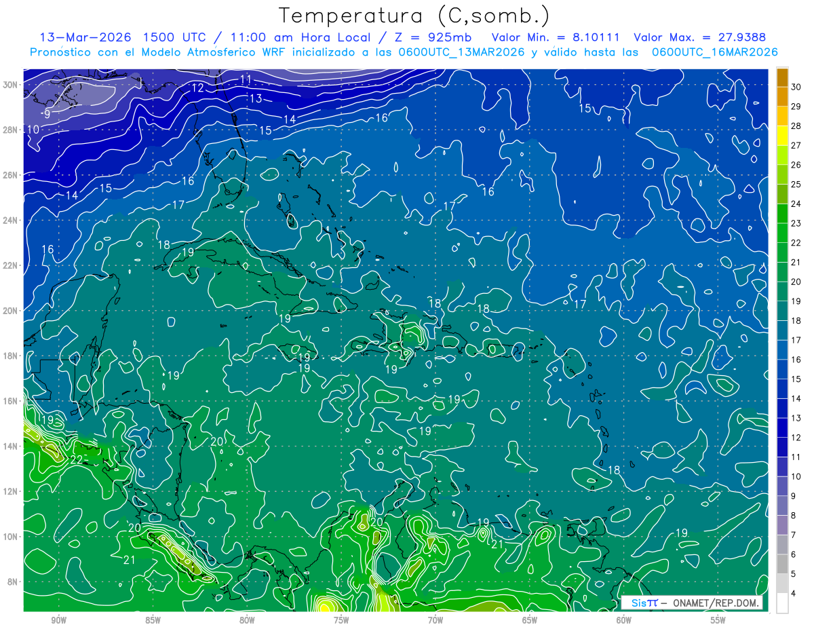The width and height of the screenshot is (814, 629).
Task: Click the '14N' latitude axis label
Action: [x=10, y=446]
